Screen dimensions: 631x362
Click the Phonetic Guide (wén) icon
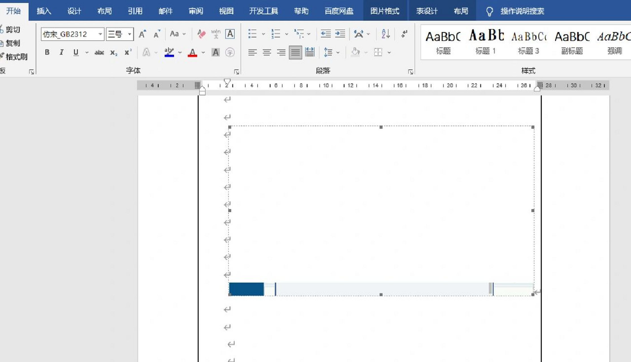(x=216, y=34)
